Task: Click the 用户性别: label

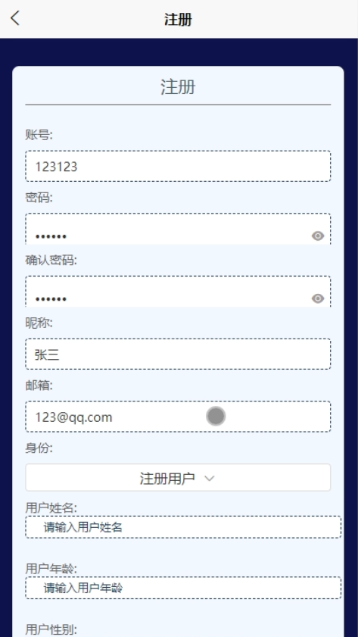Action: 51,629
